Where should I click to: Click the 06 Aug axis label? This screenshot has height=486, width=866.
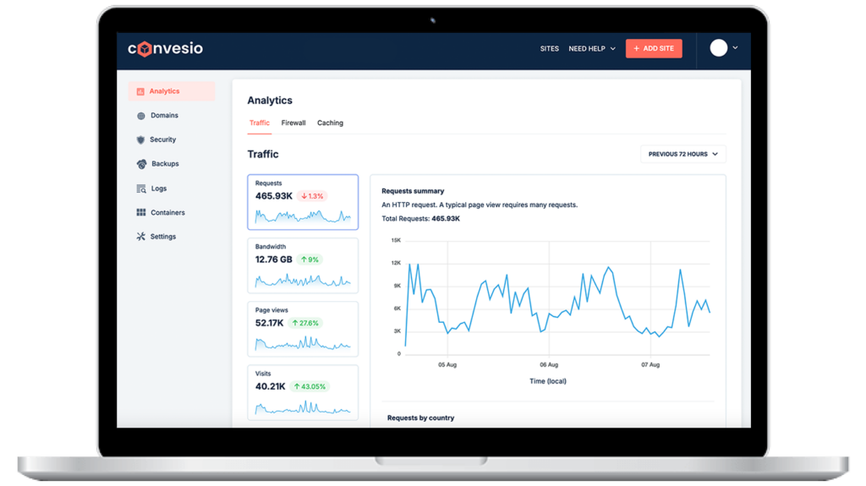549,365
